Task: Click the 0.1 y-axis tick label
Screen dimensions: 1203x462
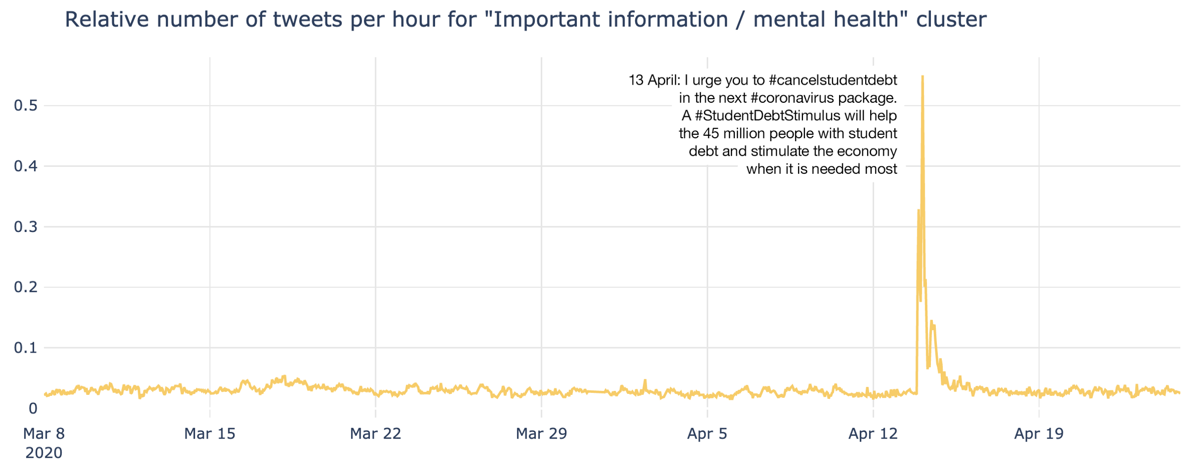Action: pyautogui.click(x=26, y=348)
